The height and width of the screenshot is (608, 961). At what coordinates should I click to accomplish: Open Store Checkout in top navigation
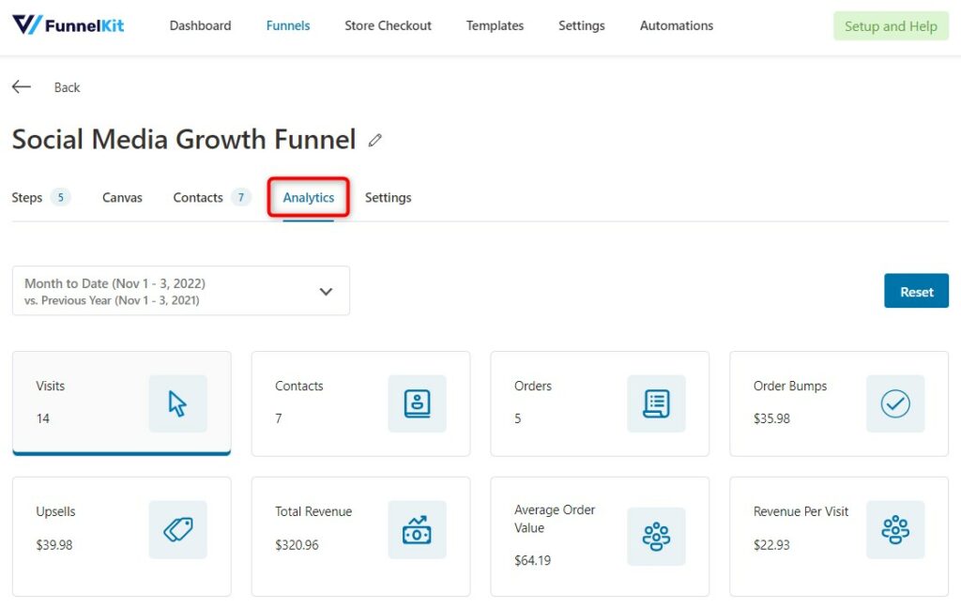388,25
